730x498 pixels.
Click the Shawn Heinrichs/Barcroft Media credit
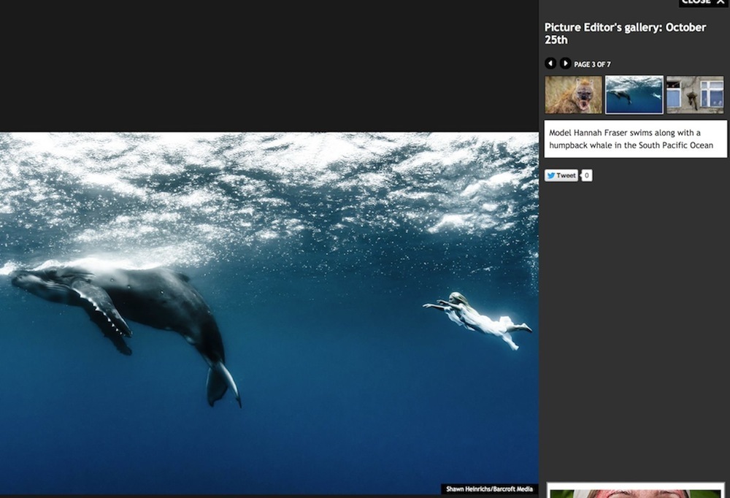489,489
